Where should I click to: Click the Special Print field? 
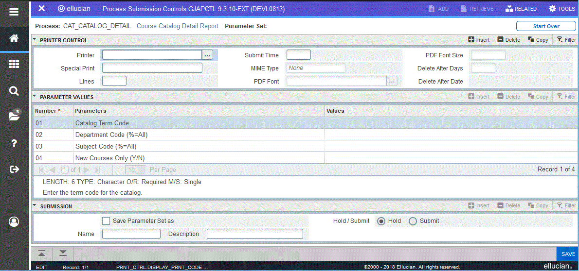pyautogui.click(x=152, y=68)
